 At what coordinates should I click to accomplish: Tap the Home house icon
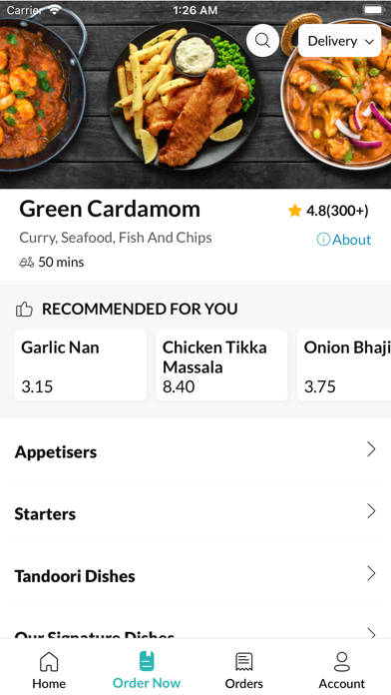pos(49,662)
